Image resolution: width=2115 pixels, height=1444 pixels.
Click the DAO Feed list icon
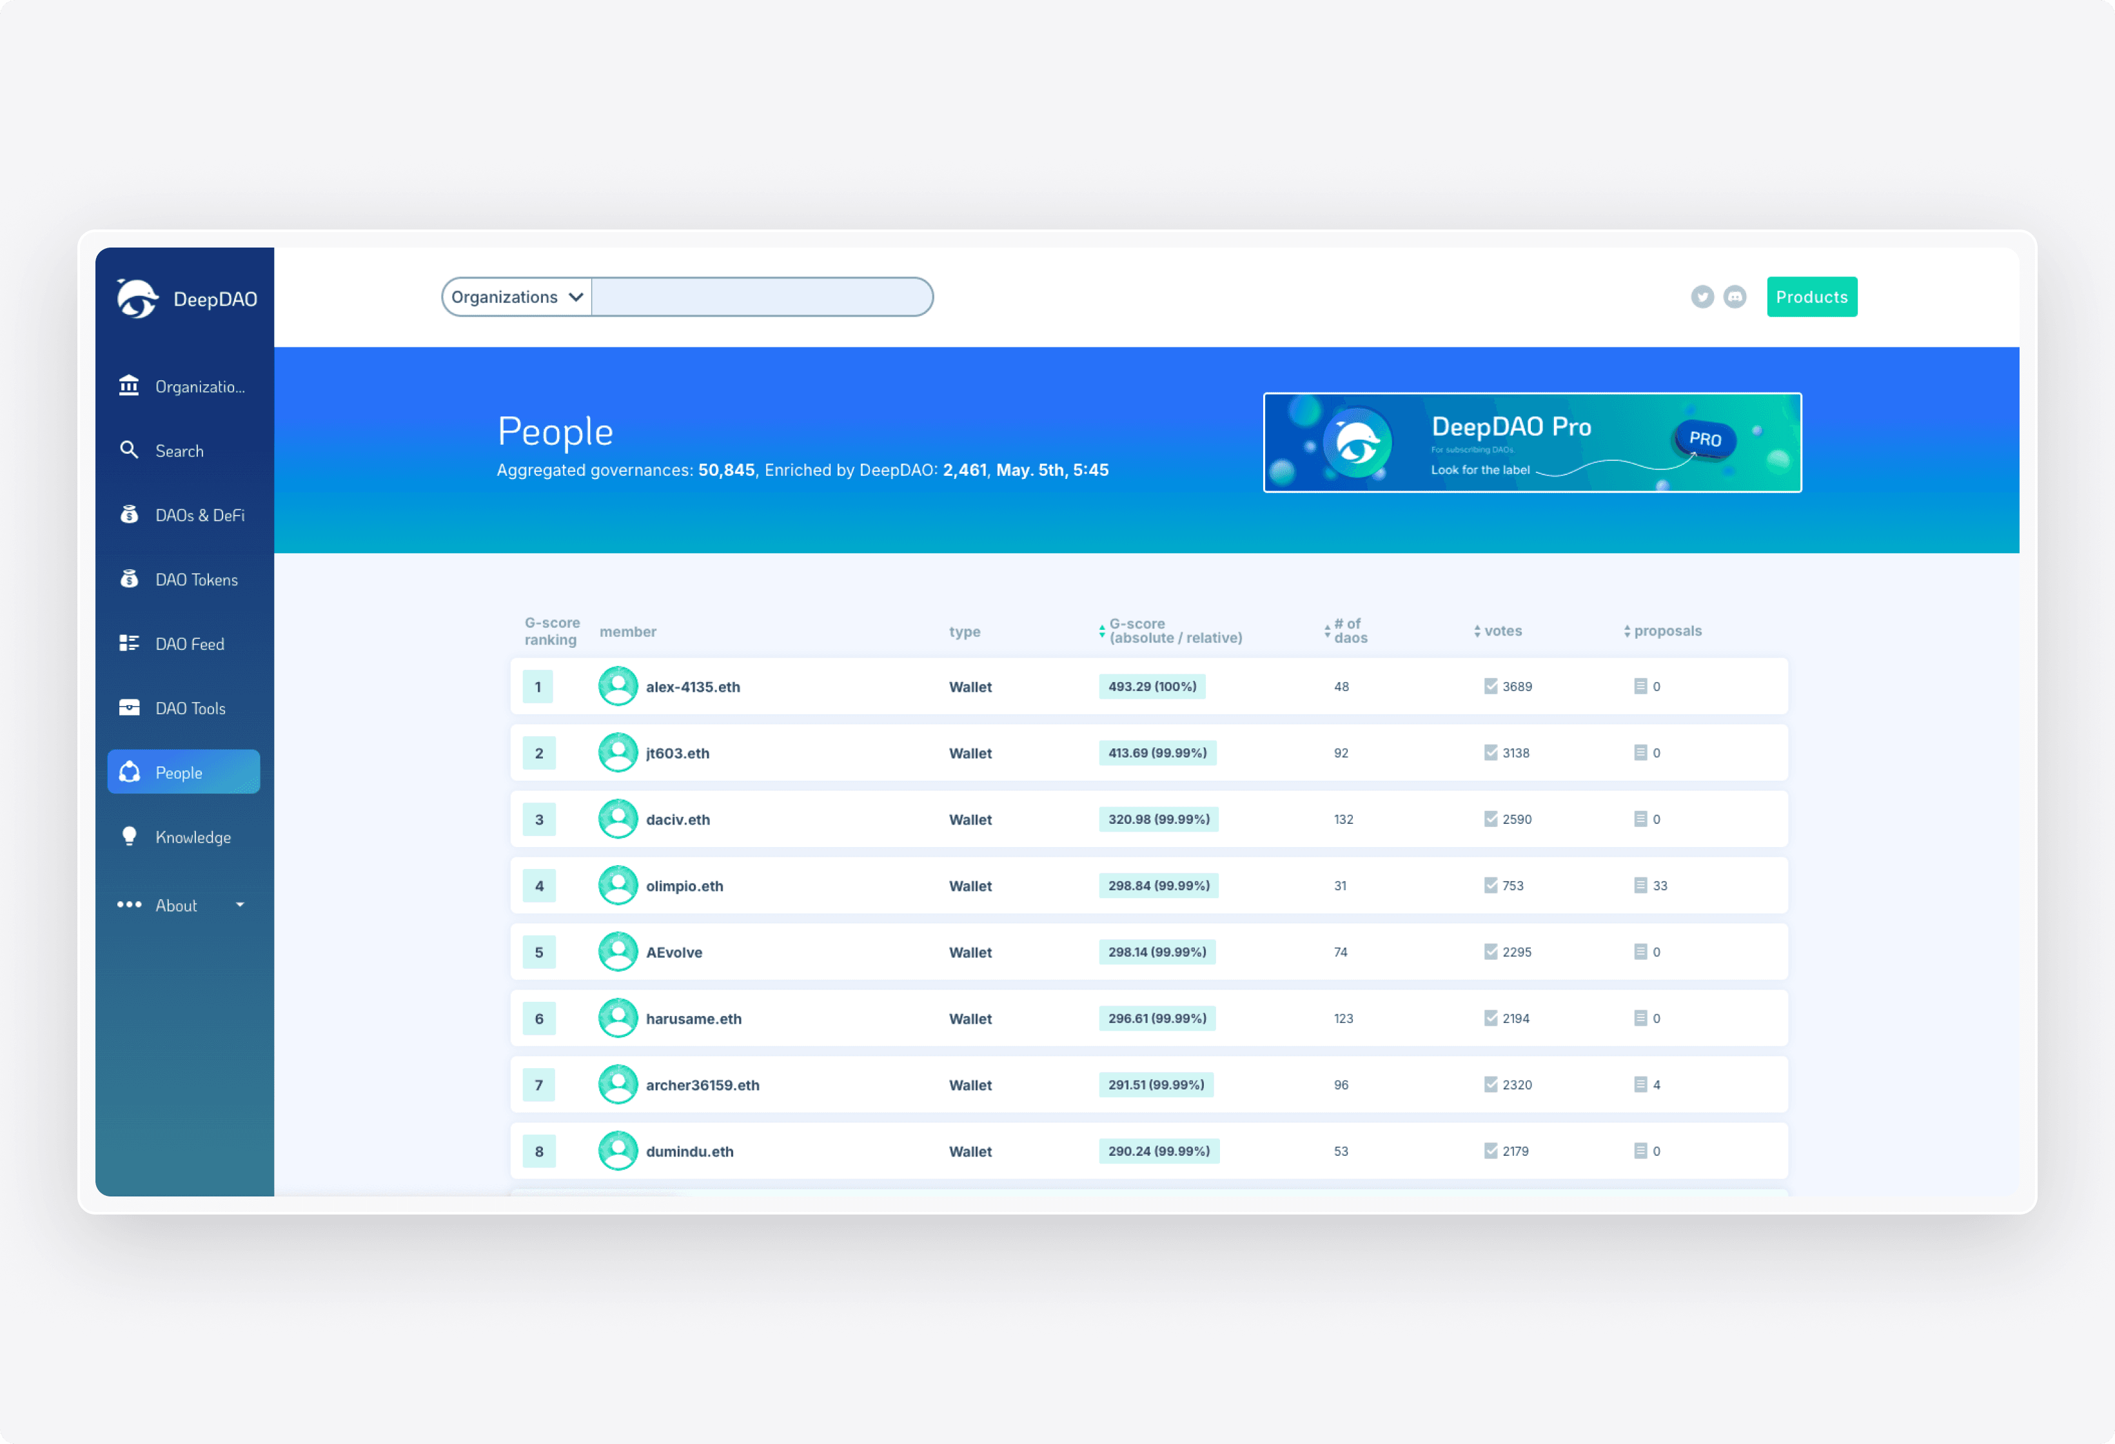pyautogui.click(x=129, y=643)
